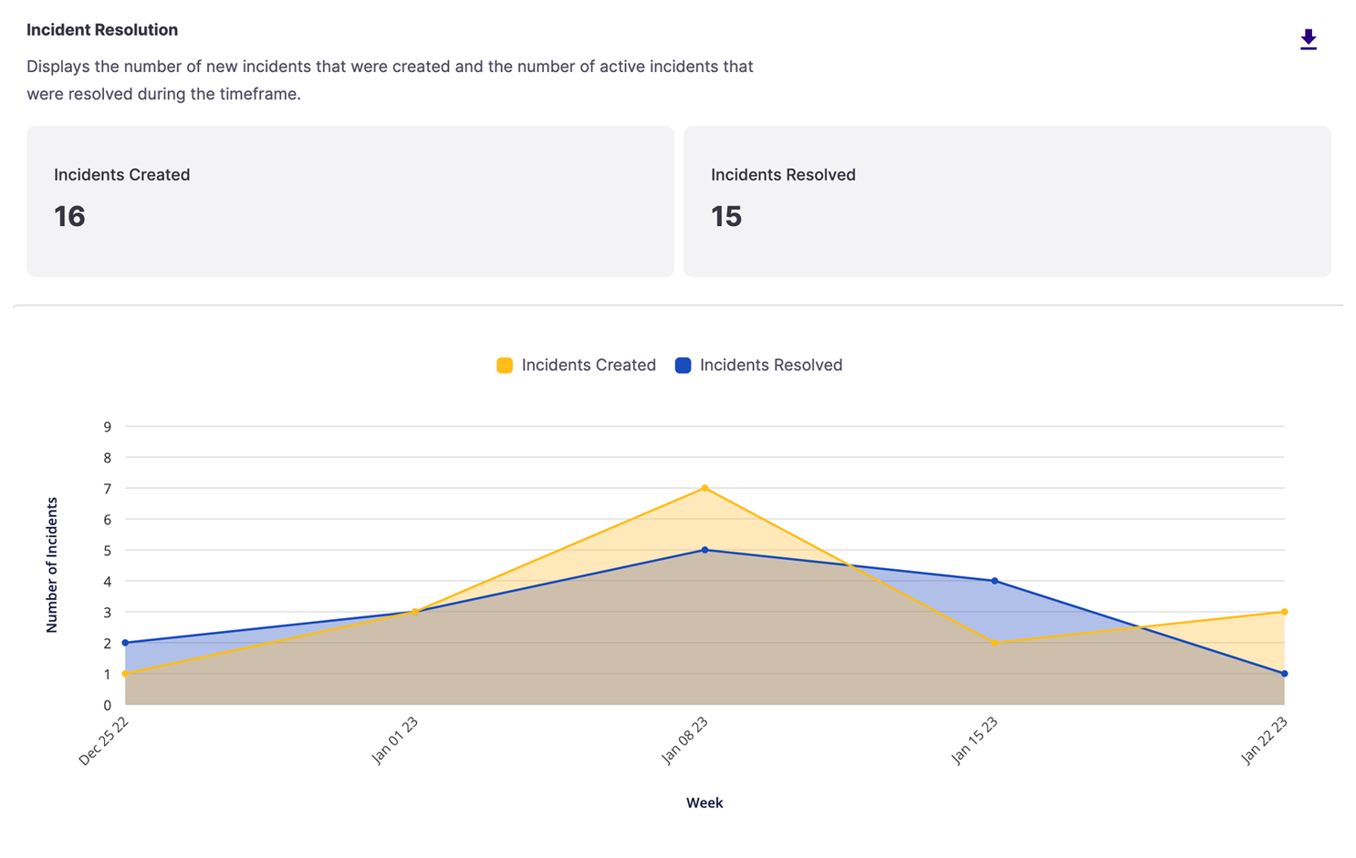This screenshot has width=1356, height=858.
Task: Select the Dec 25 22 created data point
Action: coord(125,674)
